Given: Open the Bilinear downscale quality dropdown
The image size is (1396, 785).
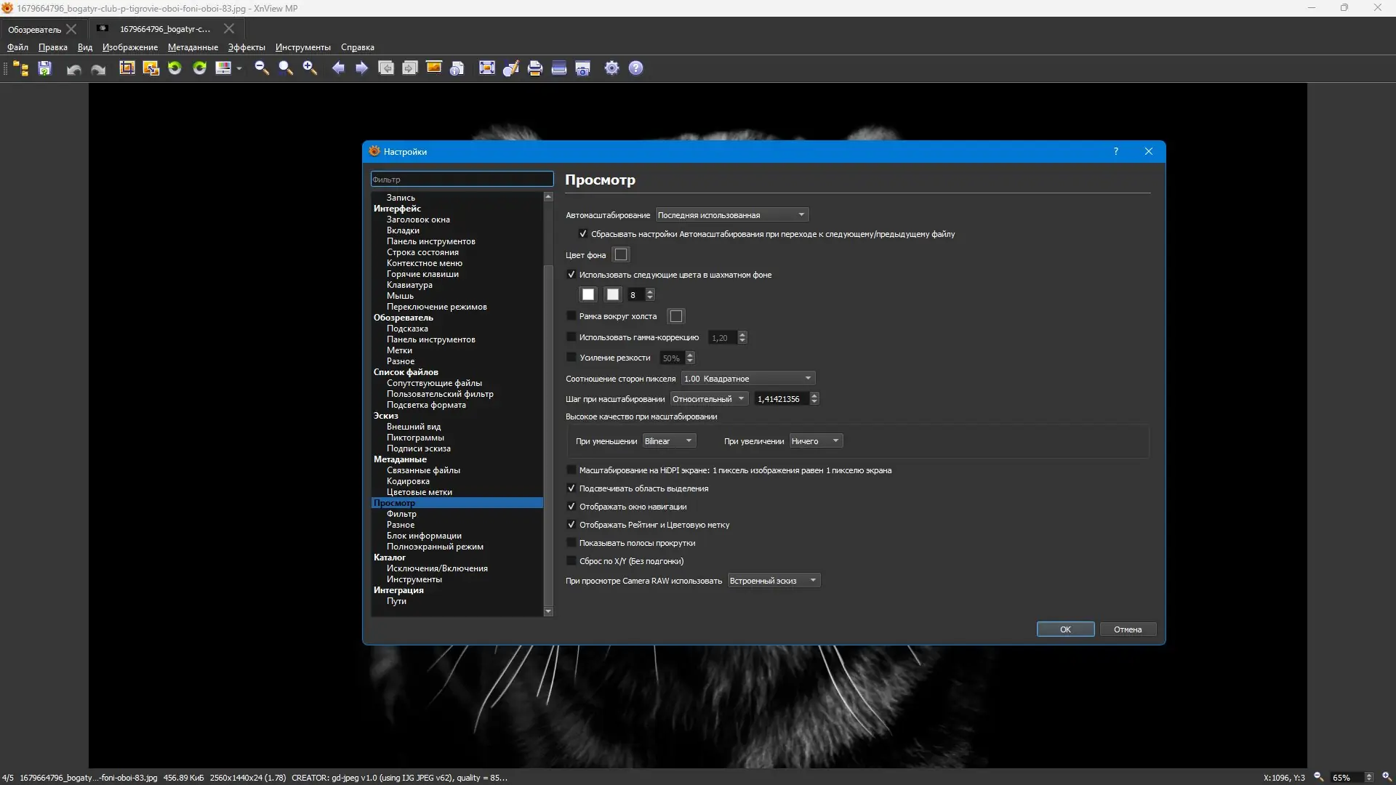Looking at the screenshot, I should [x=669, y=441].
